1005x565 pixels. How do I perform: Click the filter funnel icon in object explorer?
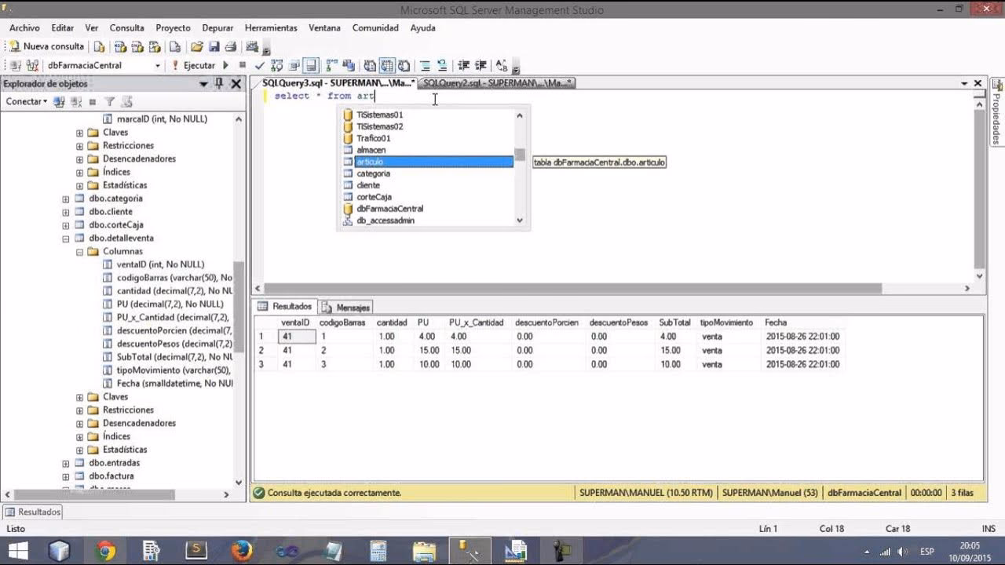coord(110,101)
